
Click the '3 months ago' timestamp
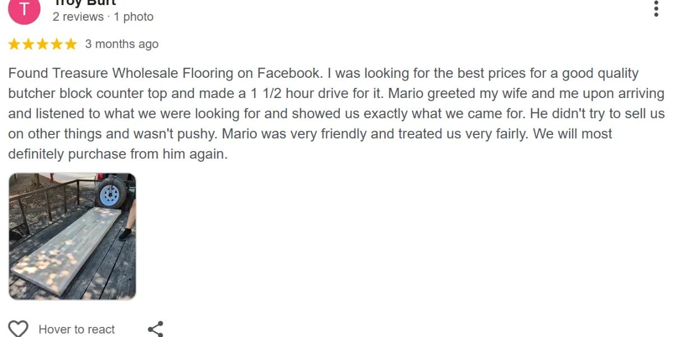point(122,44)
